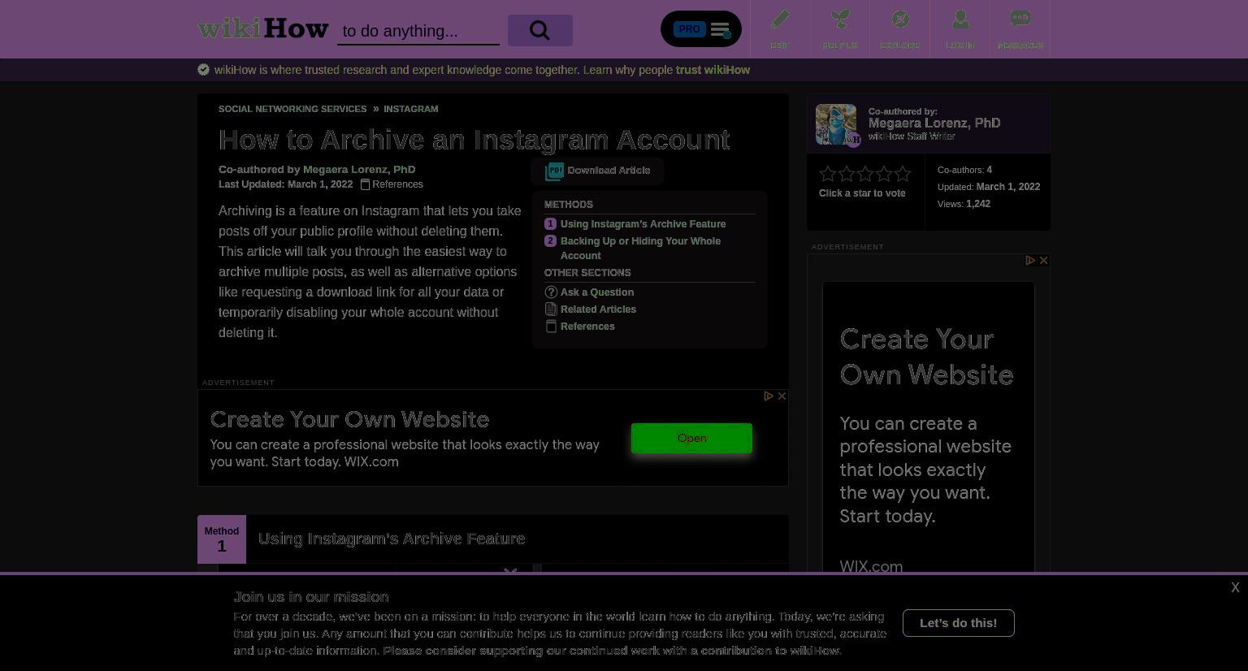
Task: Click the 'Click a star to vote' text
Action: tap(862, 193)
